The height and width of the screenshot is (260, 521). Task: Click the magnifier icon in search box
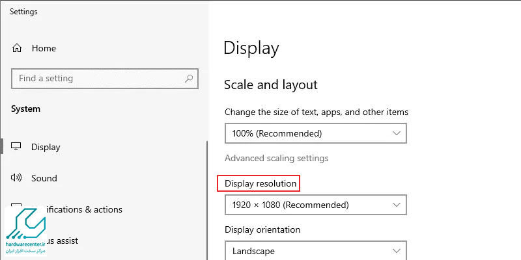(x=189, y=79)
